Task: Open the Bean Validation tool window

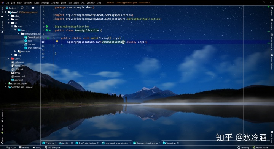Action: [x=272, y=62]
